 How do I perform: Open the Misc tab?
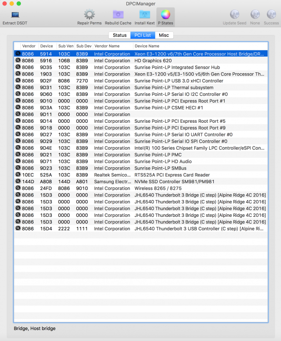(x=164, y=35)
